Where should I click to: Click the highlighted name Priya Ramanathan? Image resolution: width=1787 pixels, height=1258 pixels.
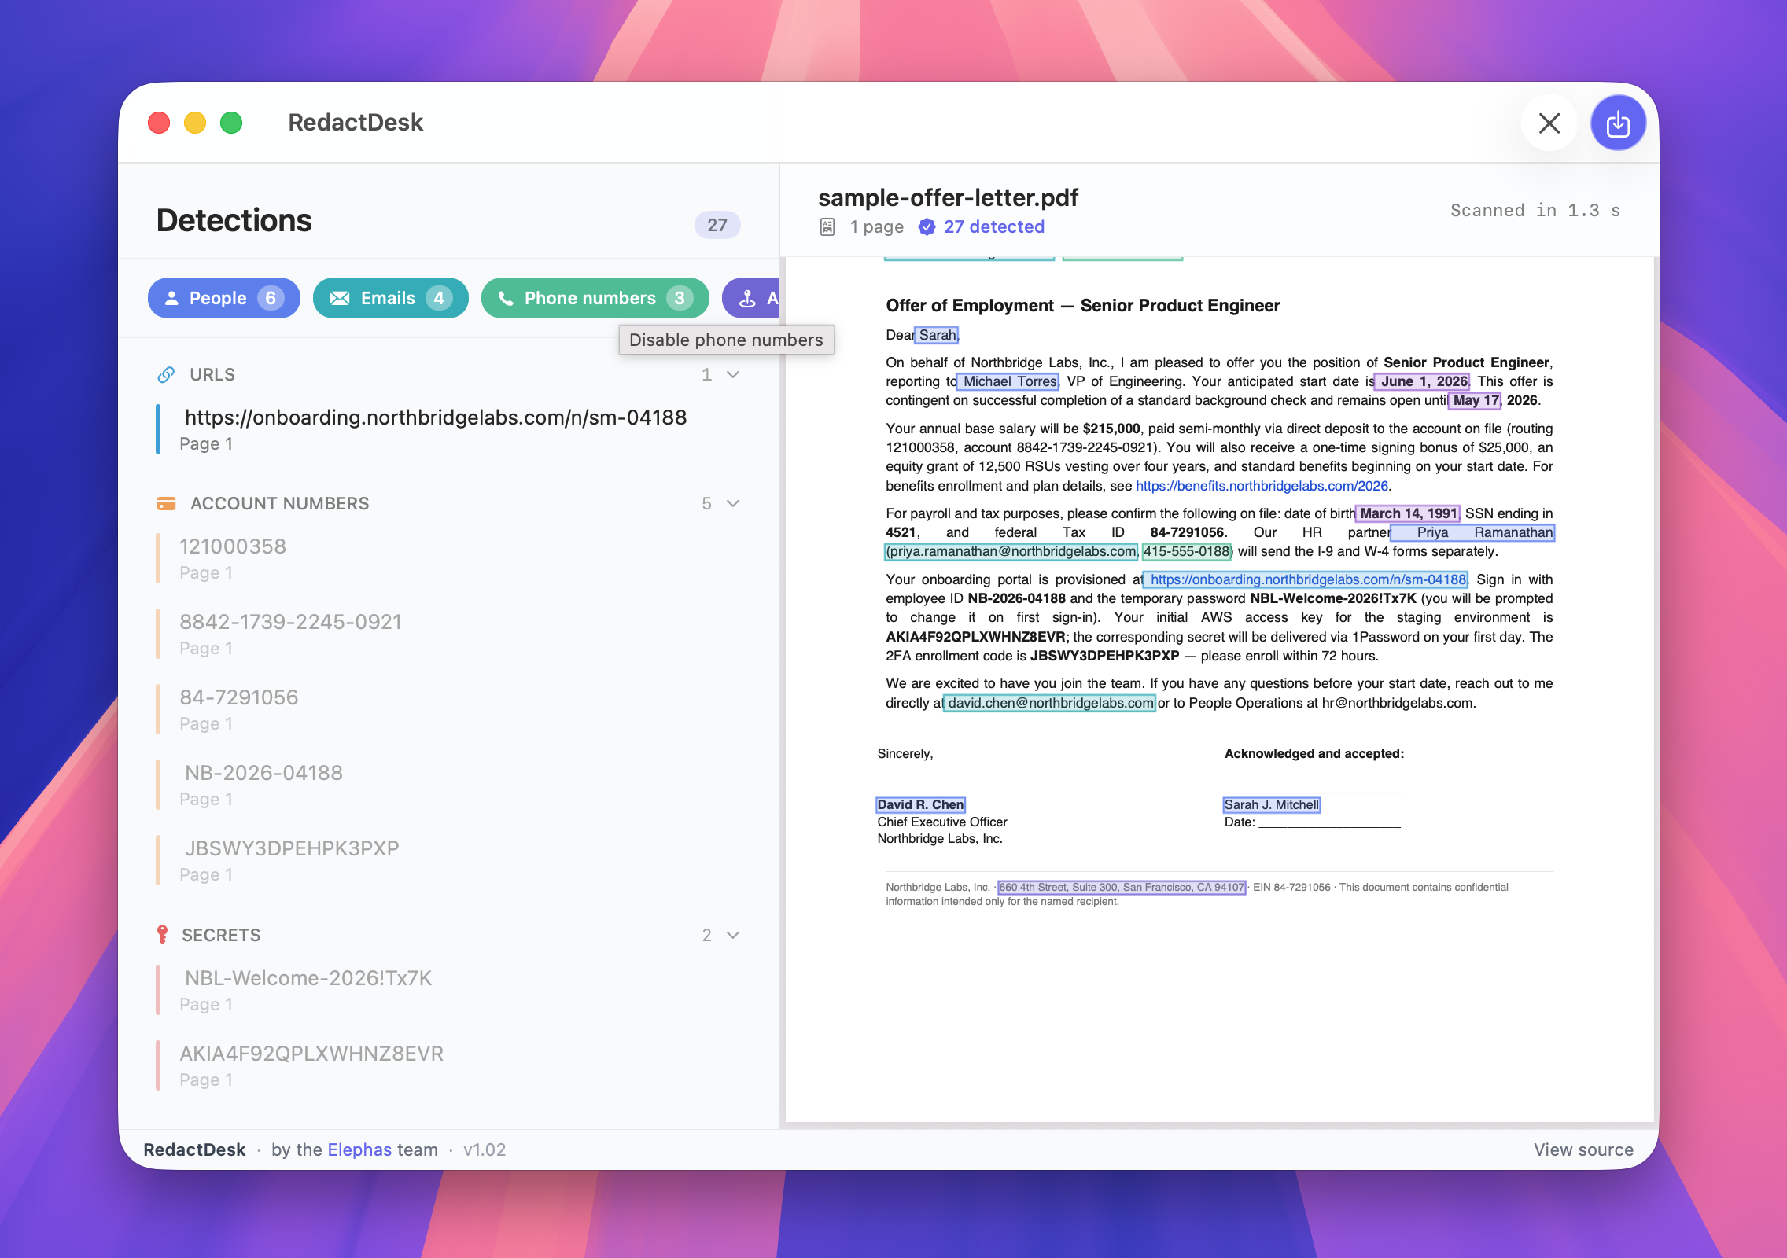click(1473, 532)
